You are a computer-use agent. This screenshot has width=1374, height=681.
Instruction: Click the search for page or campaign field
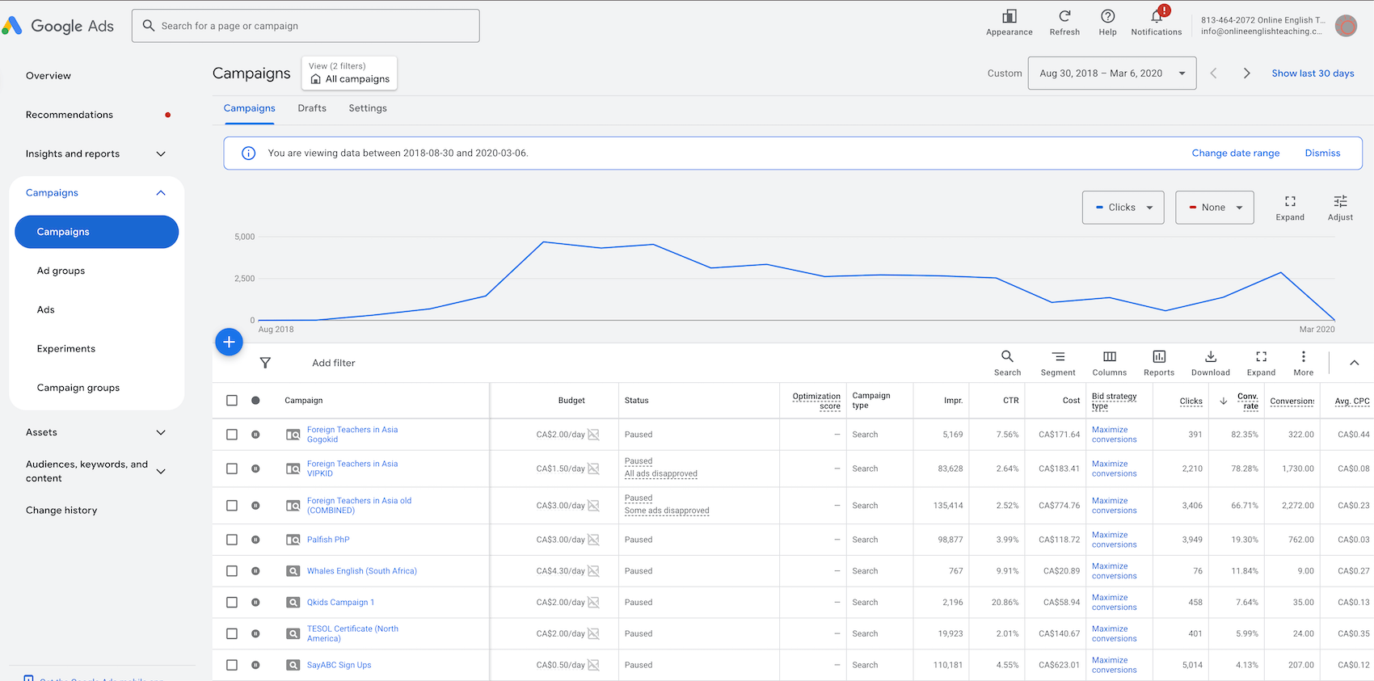tap(306, 26)
